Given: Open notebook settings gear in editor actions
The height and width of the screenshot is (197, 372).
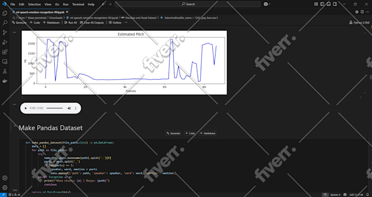Looking at the screenshot, I should [x=357, y=12].
